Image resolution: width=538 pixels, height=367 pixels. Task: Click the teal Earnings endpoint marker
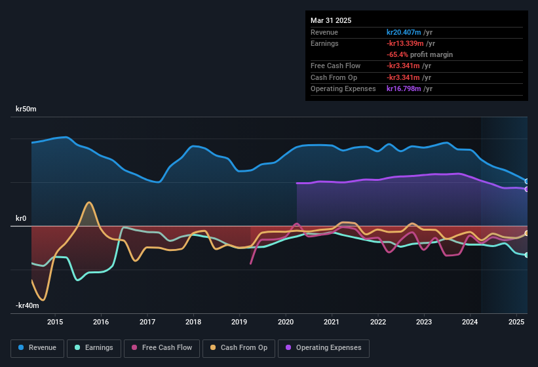527,255
